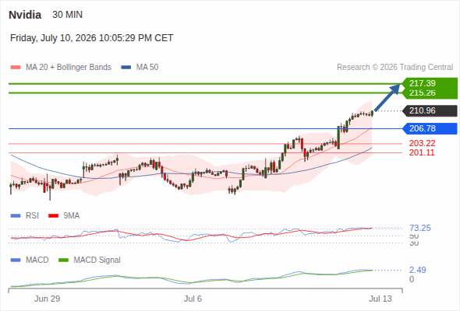Viewport: 460px width, 311px height.
Task: Click the blue upward trend arrow
Action: click(387, 98)
